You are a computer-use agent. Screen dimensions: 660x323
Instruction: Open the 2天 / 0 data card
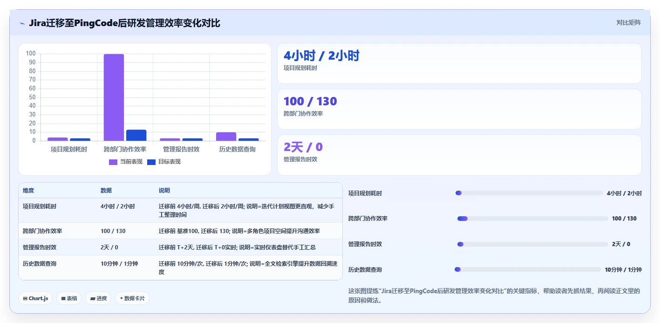(x=459, y=155)
